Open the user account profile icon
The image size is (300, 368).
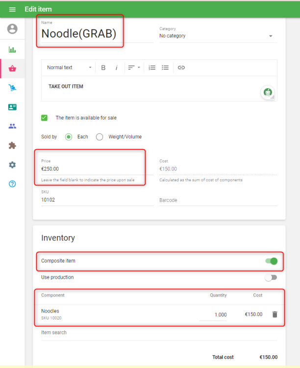12,29
